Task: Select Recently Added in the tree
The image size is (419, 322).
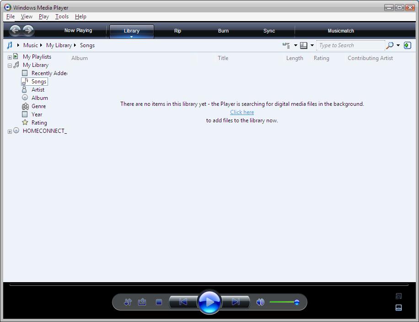Action: 49,73
